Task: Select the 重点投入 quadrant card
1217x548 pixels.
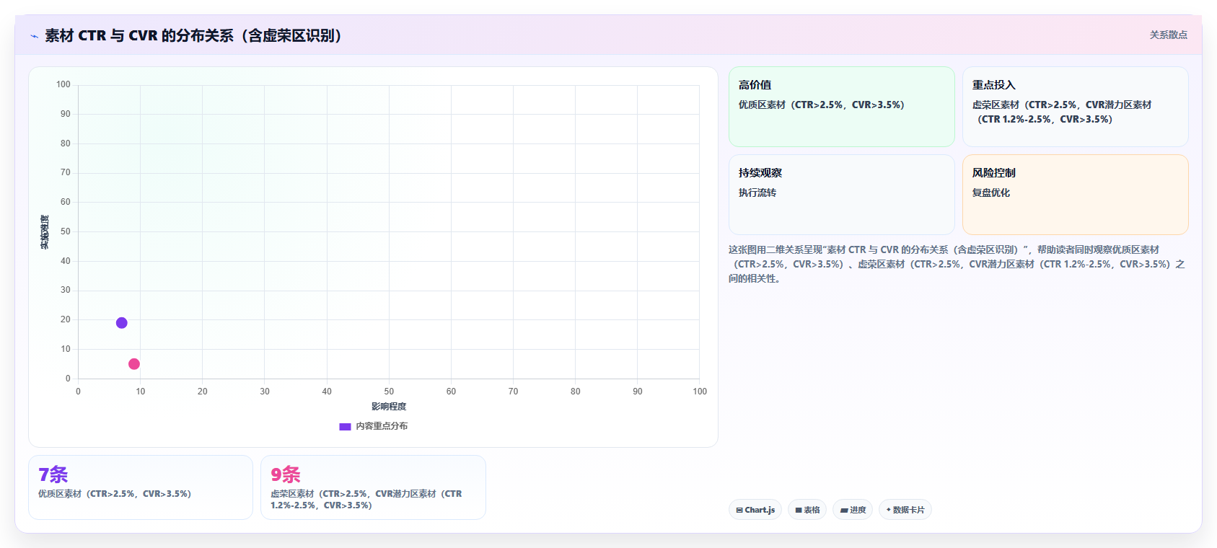Action: click(x=1075, y=107)
